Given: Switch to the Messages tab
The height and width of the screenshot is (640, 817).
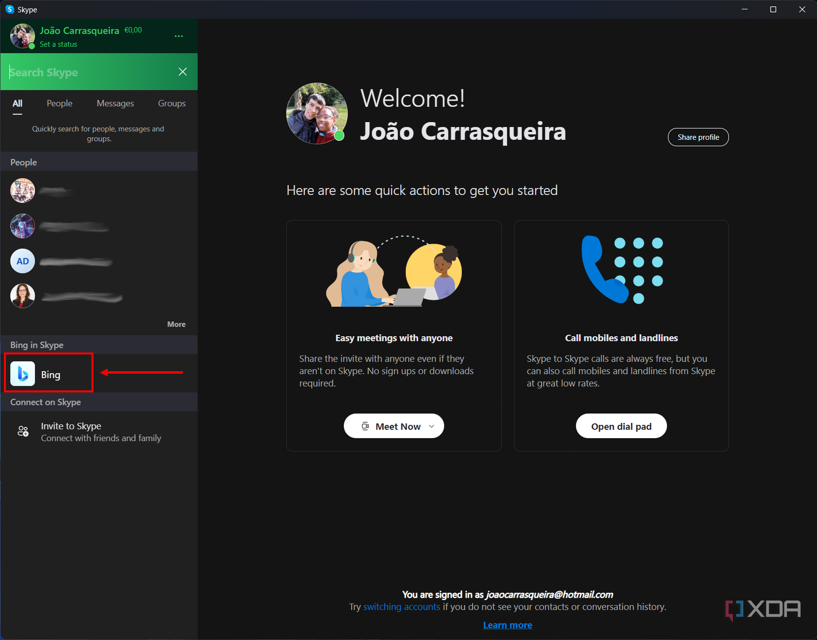Looking at the screenshot, I should 115,103.
